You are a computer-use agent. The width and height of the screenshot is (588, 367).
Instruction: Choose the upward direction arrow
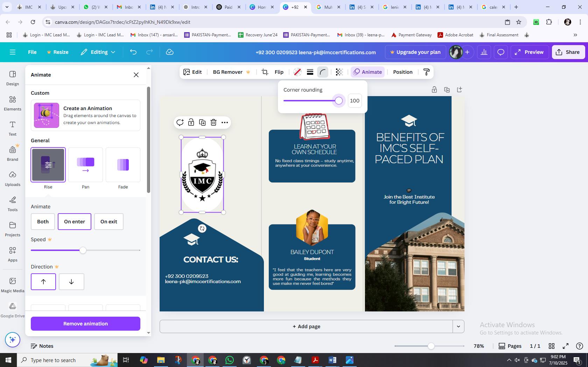pos(43,282)
